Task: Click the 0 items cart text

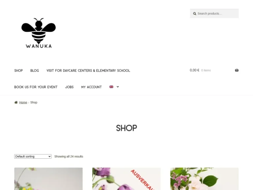Action: coord(206,71)
